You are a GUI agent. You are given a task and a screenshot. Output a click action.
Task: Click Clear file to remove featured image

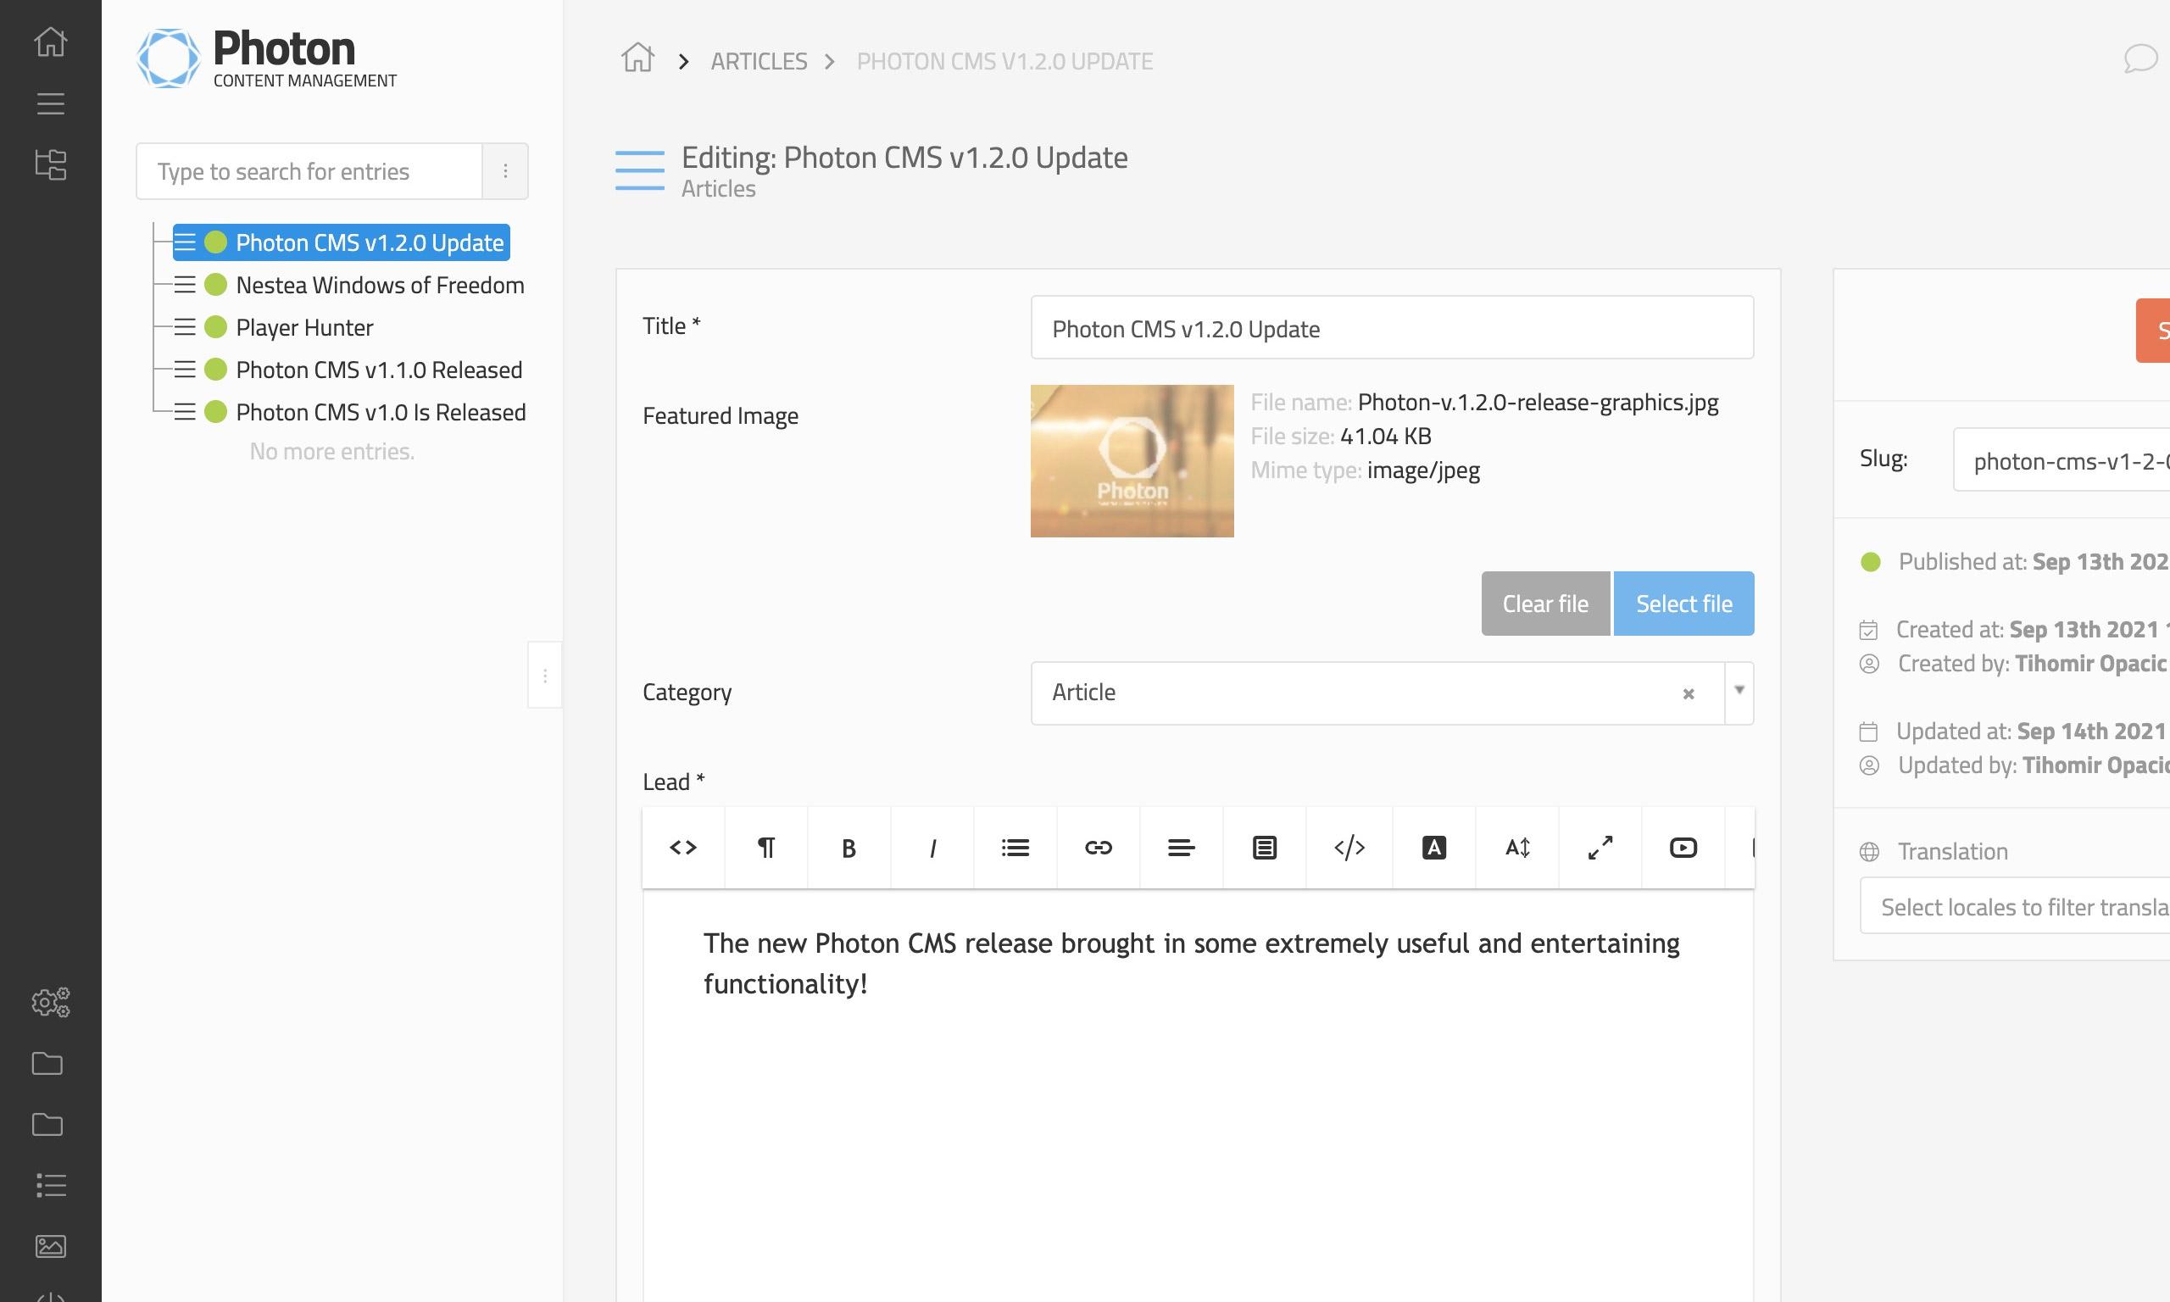click(x=1545, y=603)
